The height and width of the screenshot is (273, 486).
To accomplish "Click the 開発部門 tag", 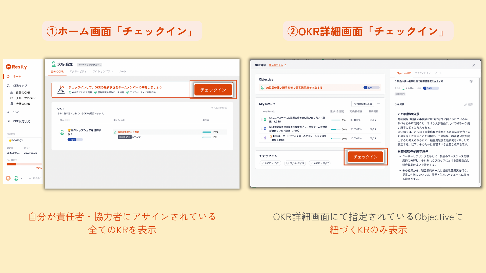I will tap(400, 94).
